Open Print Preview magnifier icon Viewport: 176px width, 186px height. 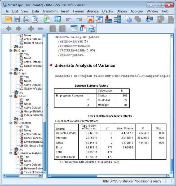pos(35,19)
